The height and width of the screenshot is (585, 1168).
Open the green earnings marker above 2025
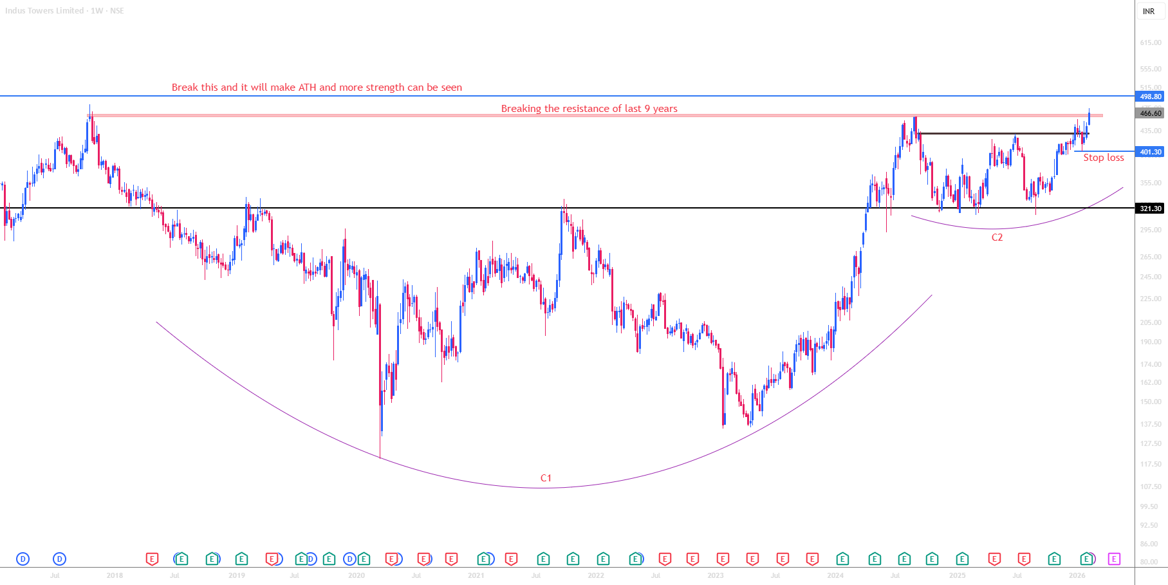click(x=962, y=559)
